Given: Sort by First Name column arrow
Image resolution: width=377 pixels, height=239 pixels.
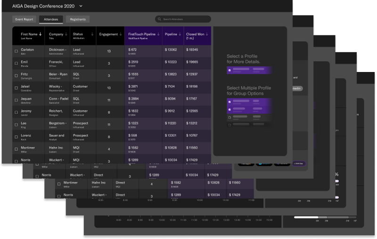Looking at the screenshot, I should tap(41, 34).
